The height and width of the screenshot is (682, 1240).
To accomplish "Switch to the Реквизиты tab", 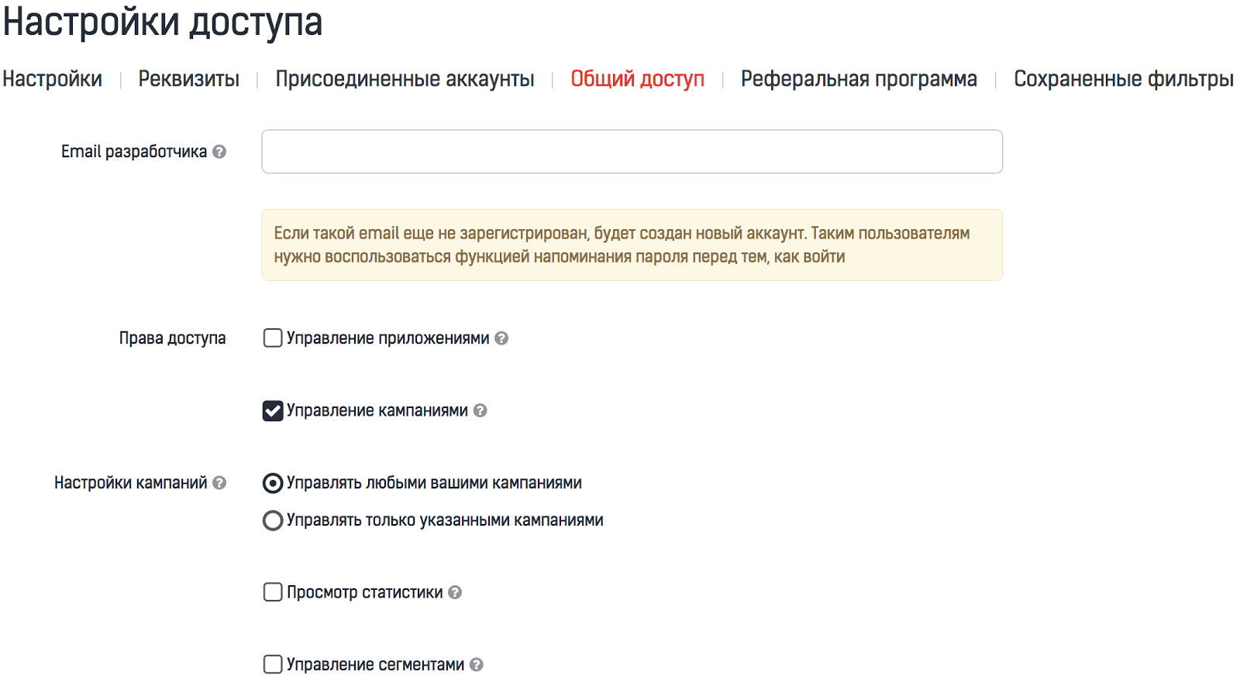I will (x=189, y=79).
